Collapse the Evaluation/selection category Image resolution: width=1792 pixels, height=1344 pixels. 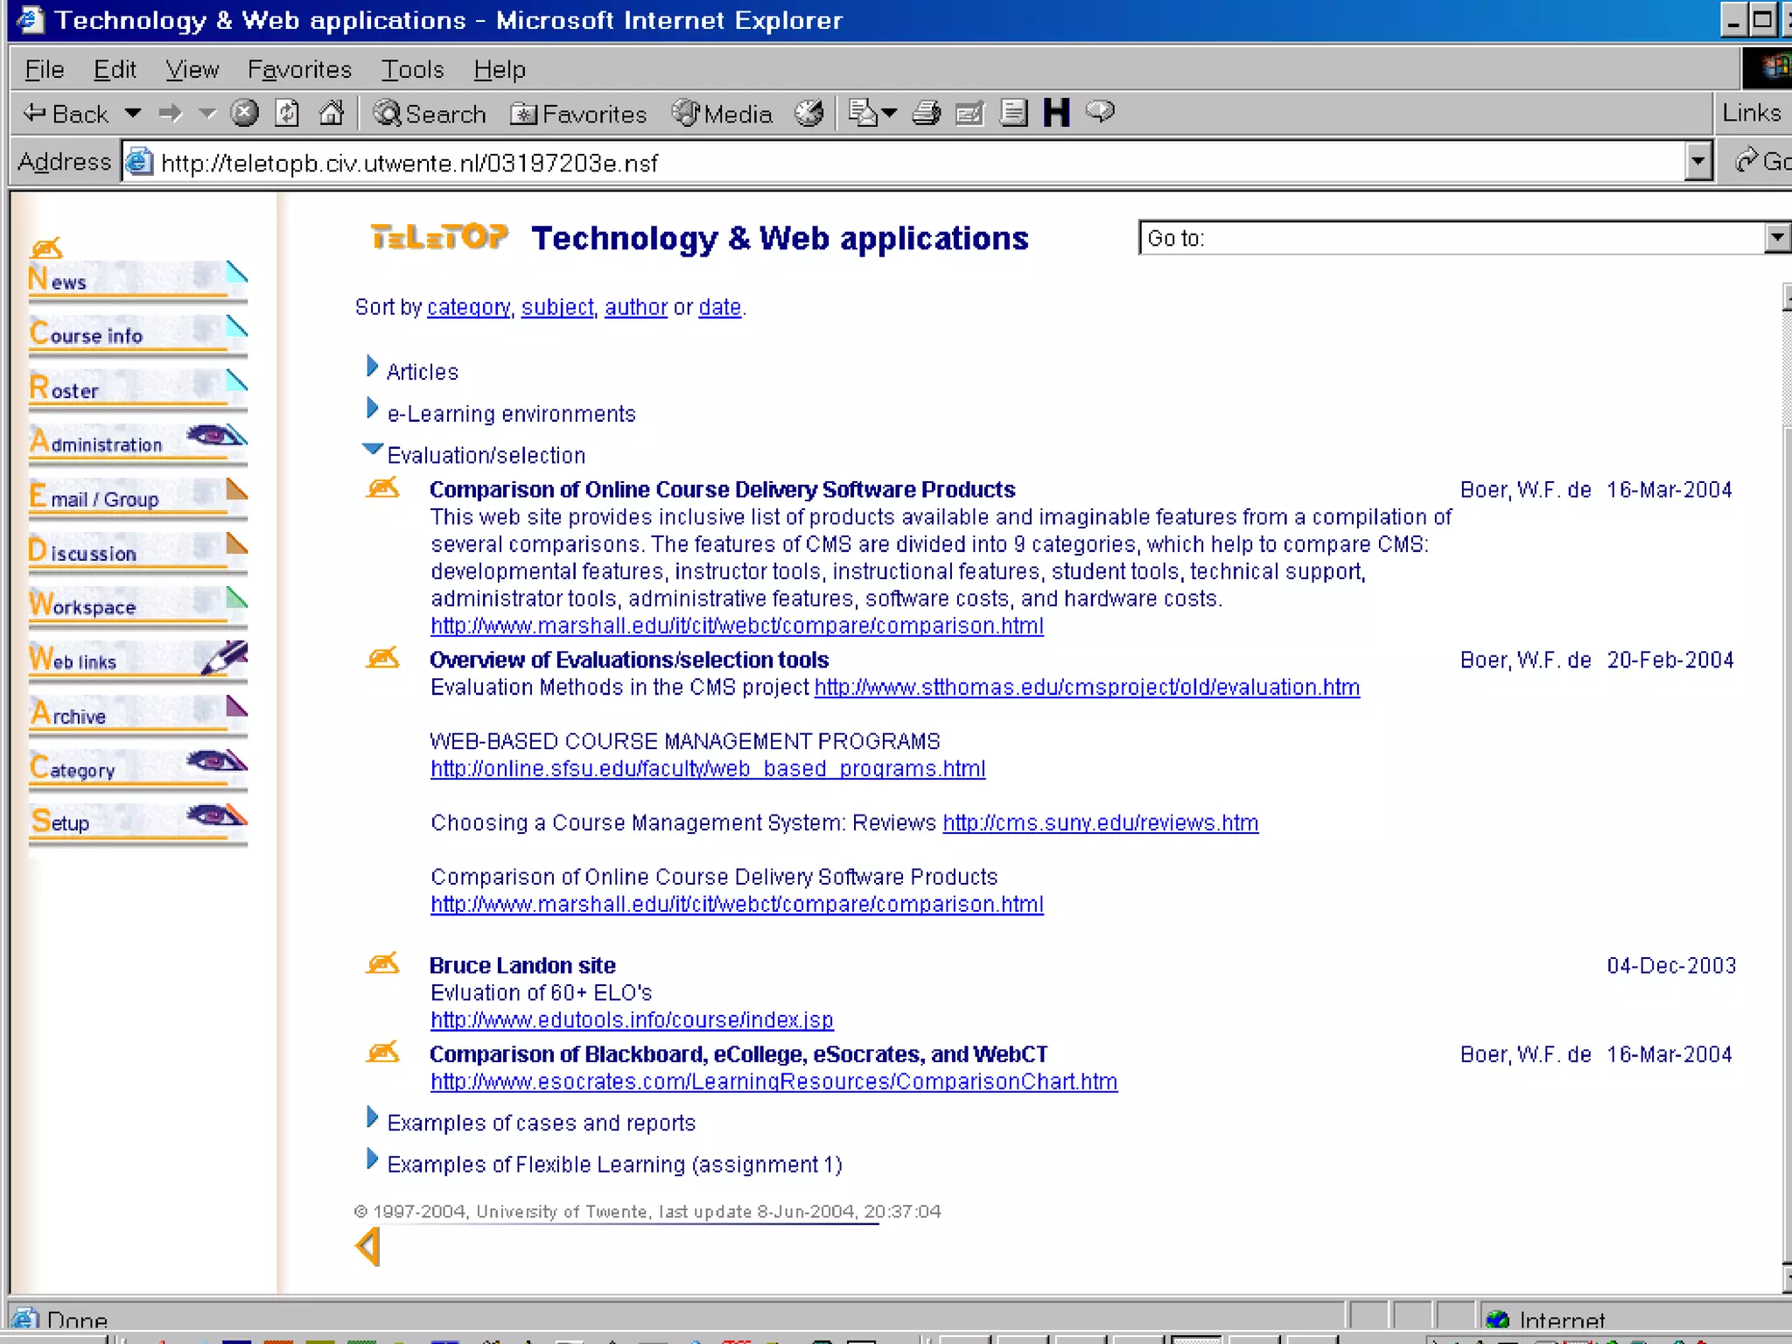pos(372,450)
